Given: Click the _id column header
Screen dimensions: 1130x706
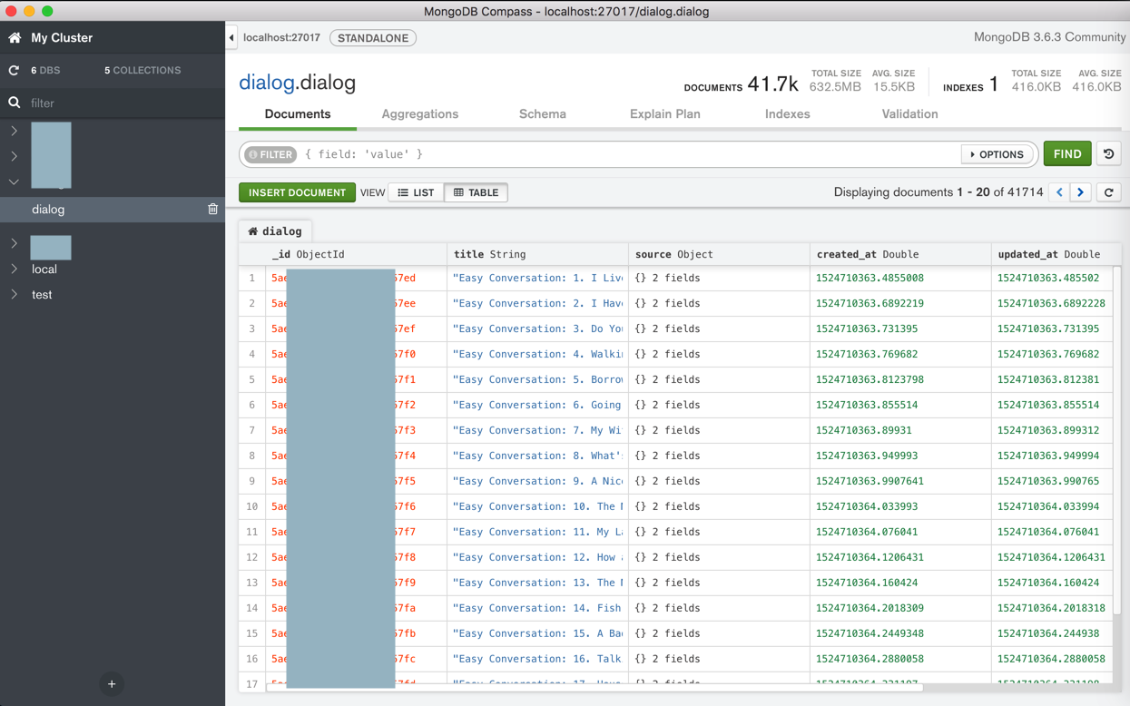Looking at the screenshot, I should (356, 254).
